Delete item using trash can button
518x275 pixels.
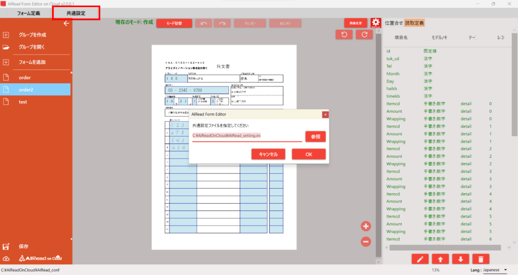[x=480, y=259]
